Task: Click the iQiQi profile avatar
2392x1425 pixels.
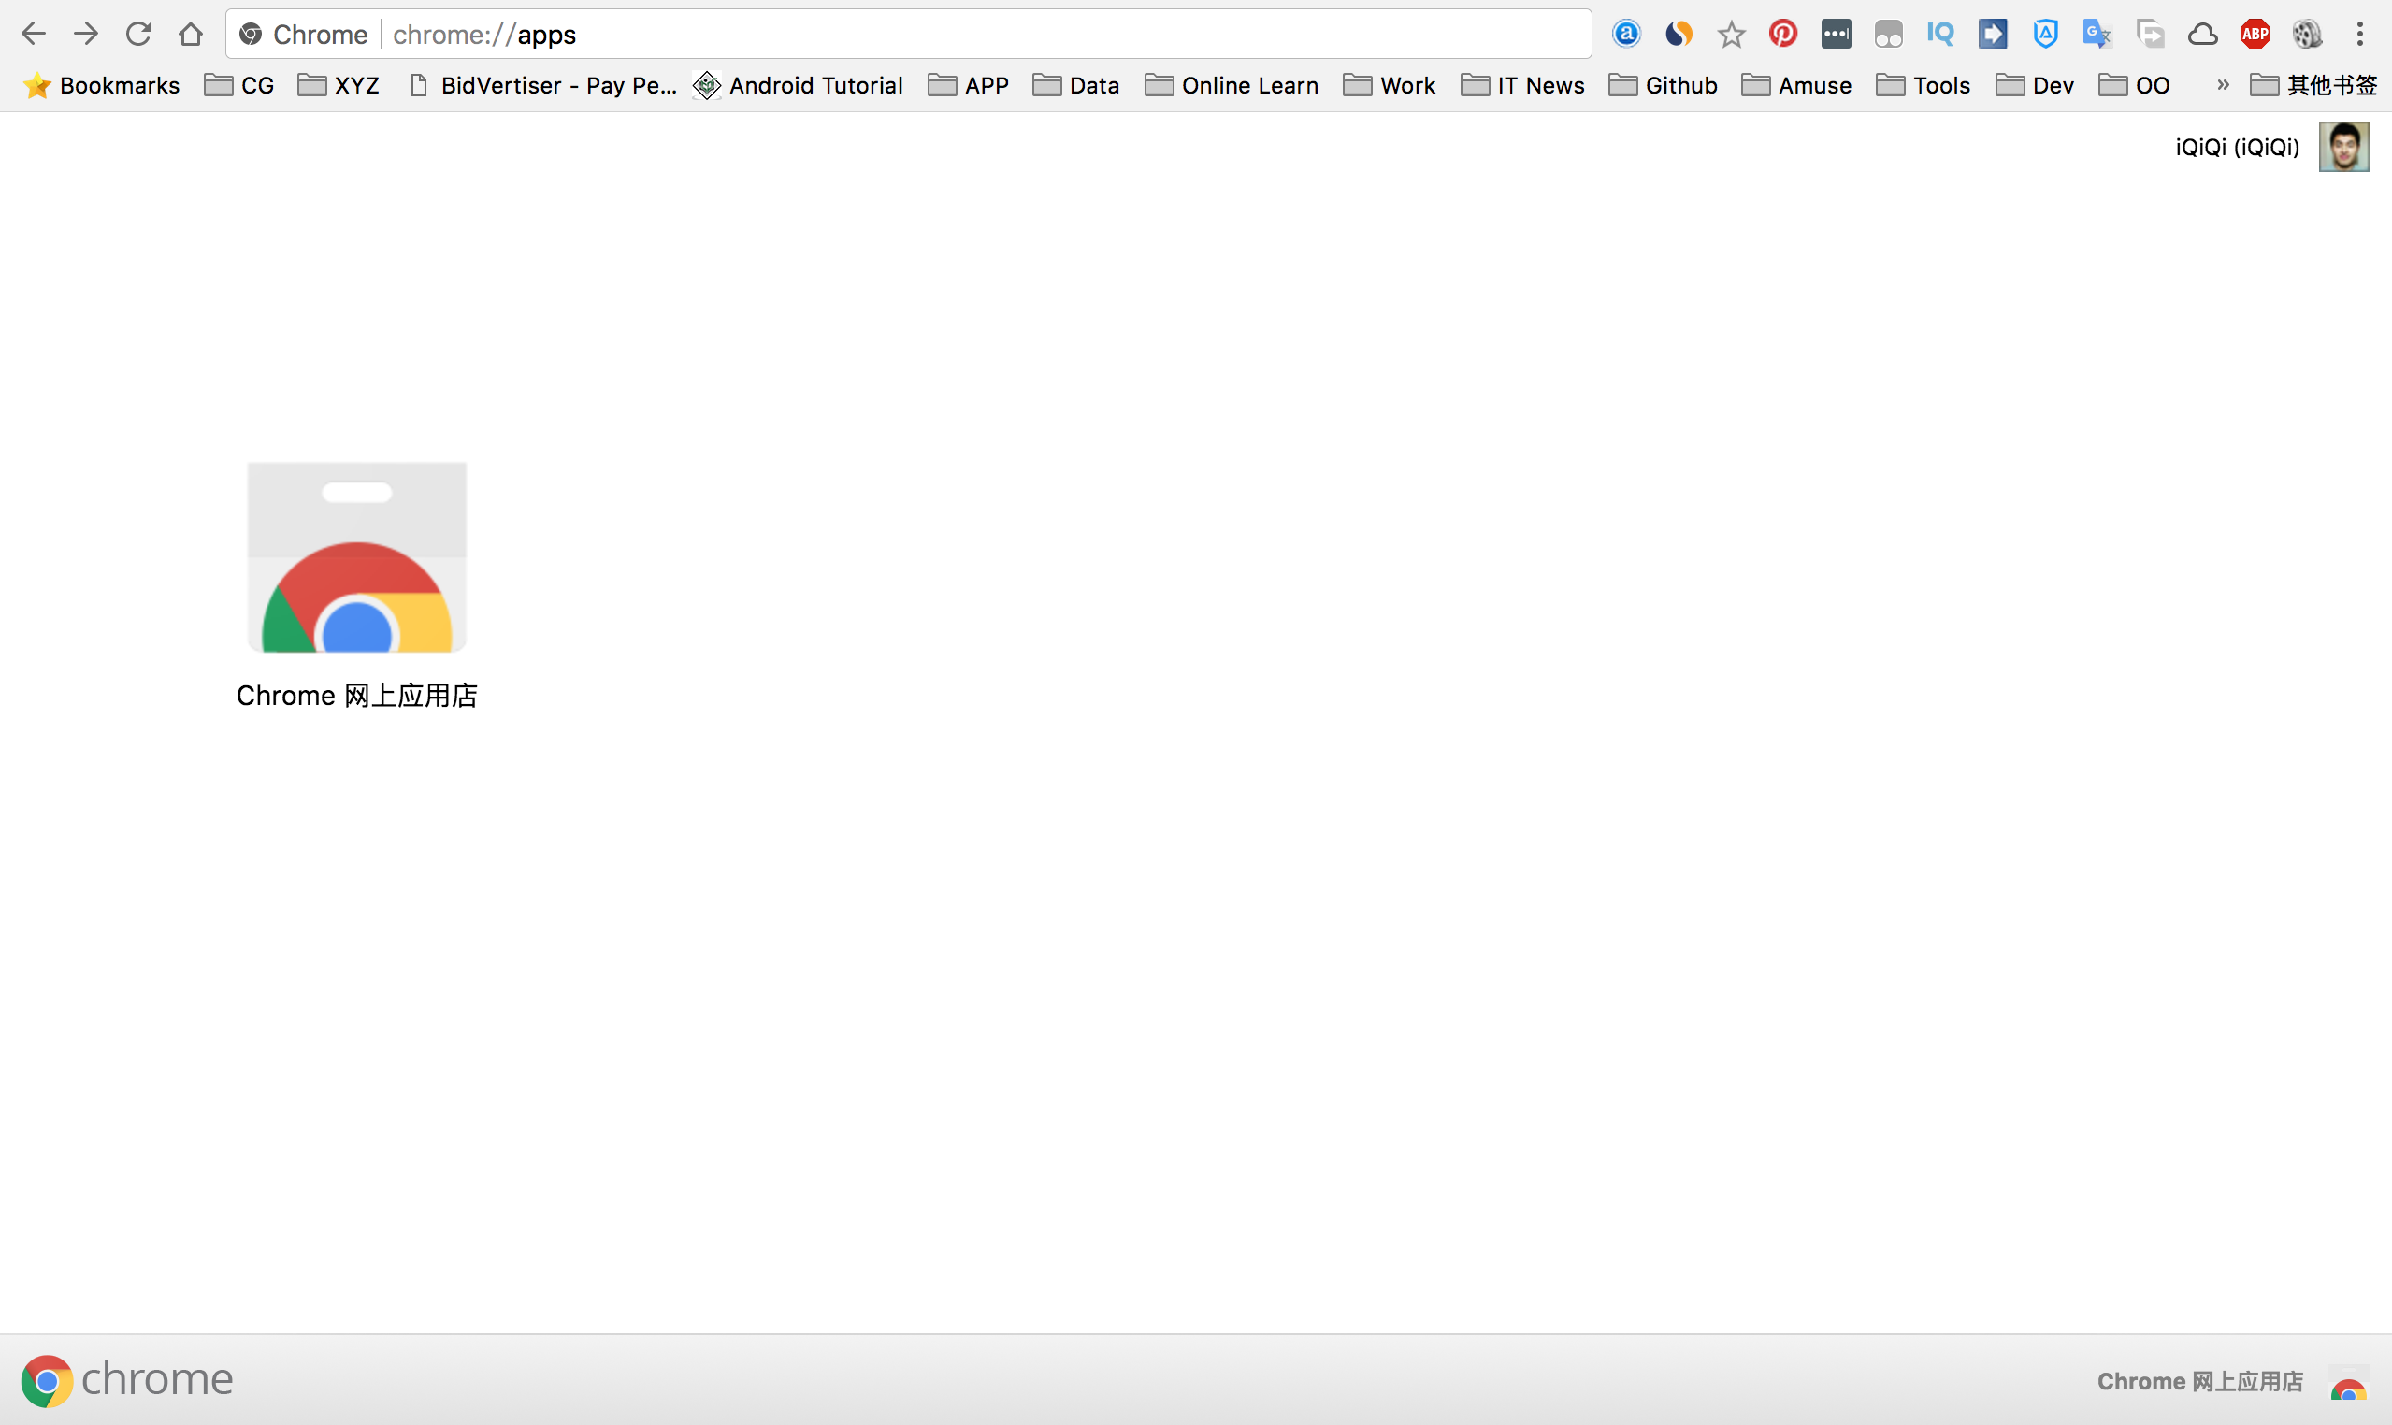Action: click(2343, 147)
